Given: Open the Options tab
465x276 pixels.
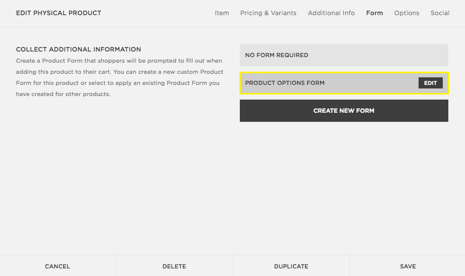Looking at the screenshot, I should tap(406, 13).
